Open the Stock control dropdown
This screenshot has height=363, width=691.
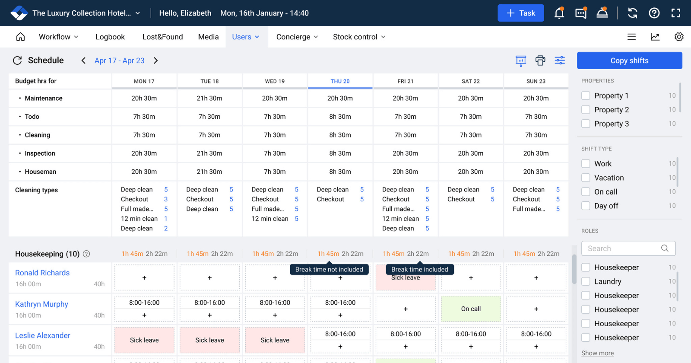(359, 37)
